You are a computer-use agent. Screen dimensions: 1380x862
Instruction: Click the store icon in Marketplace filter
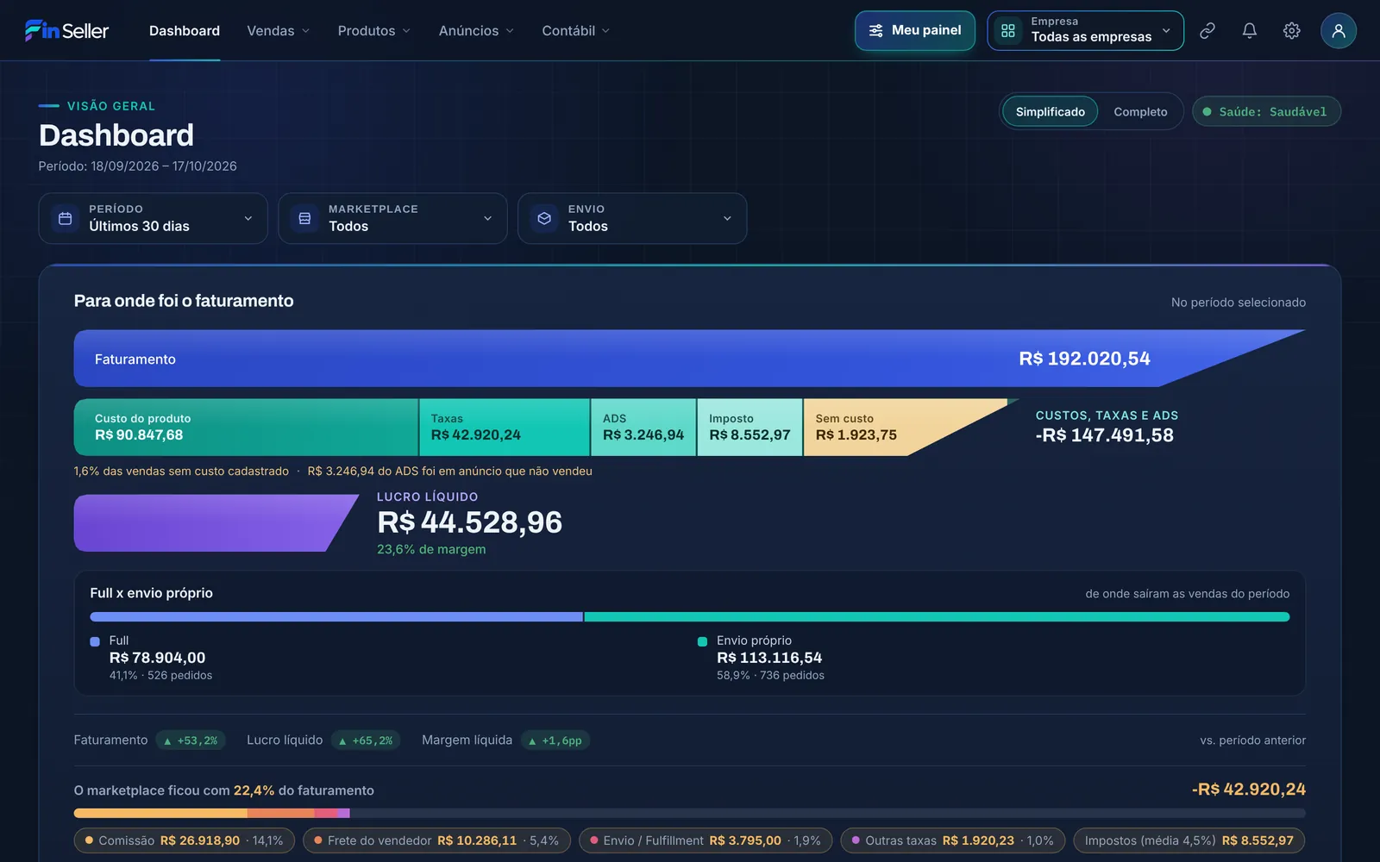coord(304,218)
